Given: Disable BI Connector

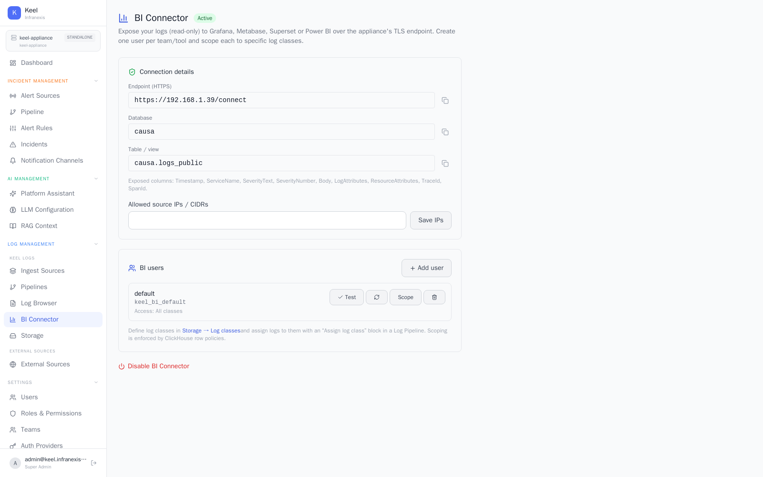Looking at the screenshot, I should click(x=154, y=366).
